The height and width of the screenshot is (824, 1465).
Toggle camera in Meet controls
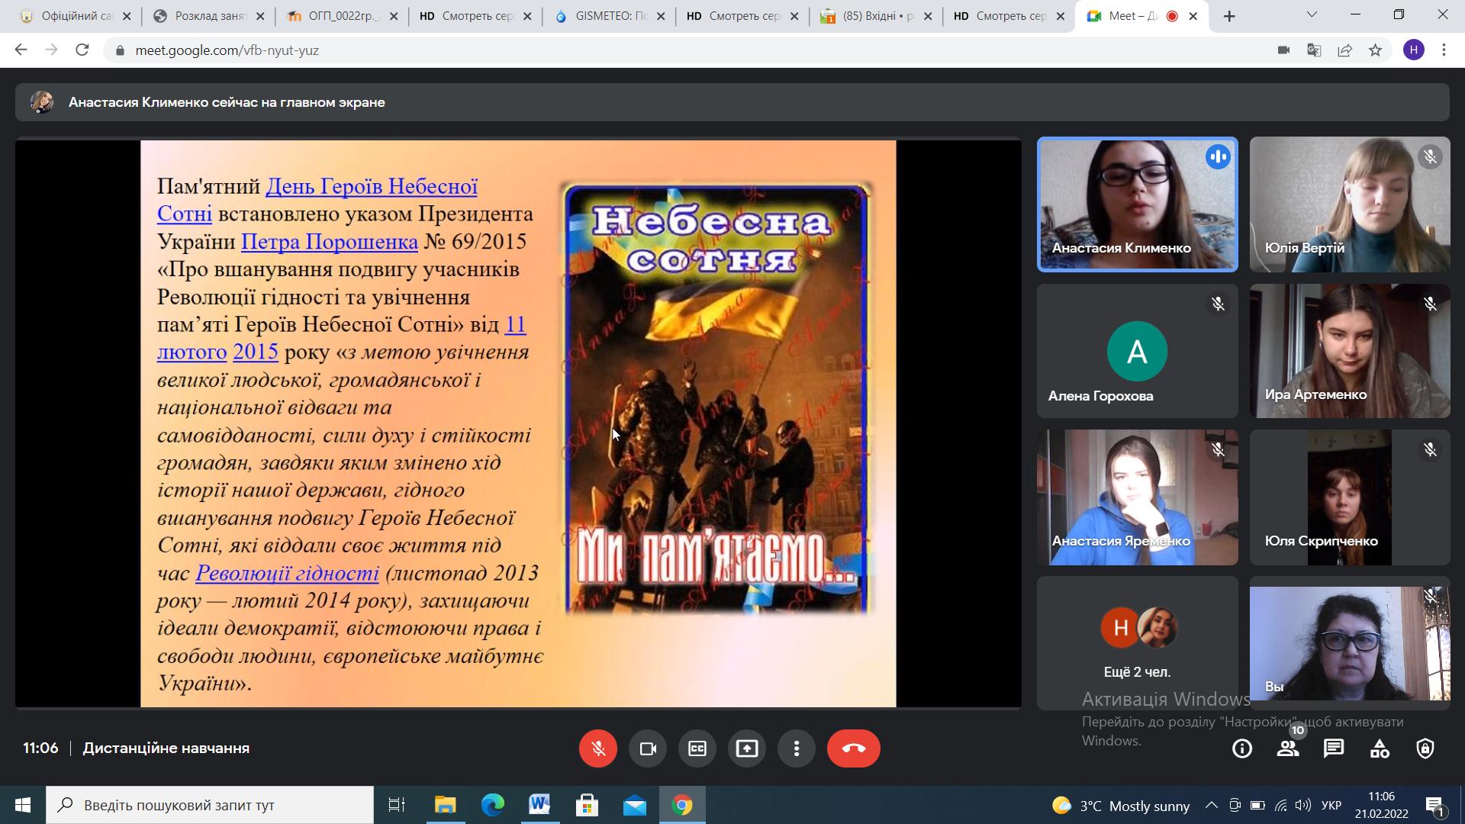[648, 748]
